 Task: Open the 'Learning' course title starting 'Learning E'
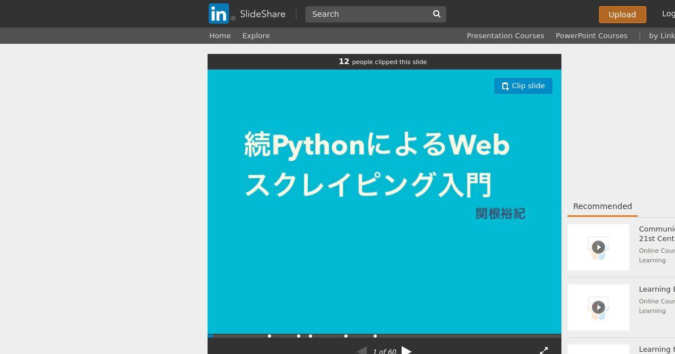tap(657, 289)
